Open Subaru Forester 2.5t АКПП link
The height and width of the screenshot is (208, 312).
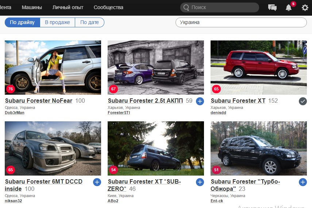point(145,101)
